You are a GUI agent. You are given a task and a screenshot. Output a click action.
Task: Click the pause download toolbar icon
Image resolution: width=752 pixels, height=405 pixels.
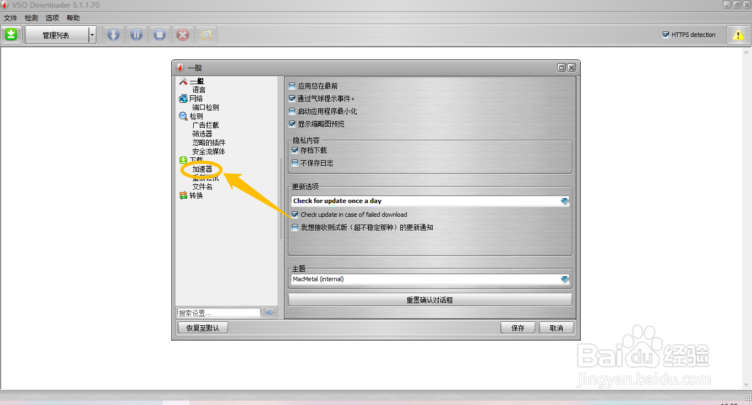point(137,35)
